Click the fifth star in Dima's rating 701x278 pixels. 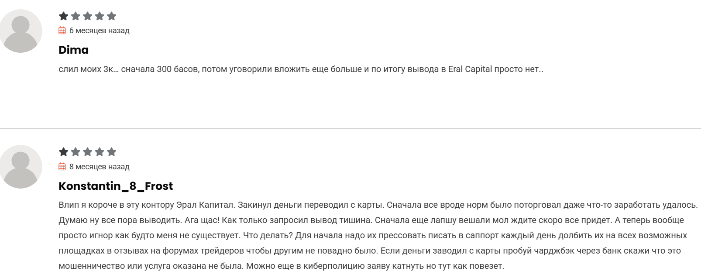[x=111, y=16]
